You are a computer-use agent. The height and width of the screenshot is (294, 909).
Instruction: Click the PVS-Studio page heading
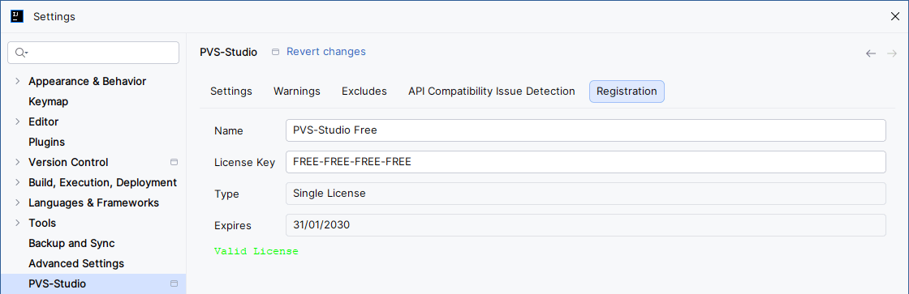point(228,52)
